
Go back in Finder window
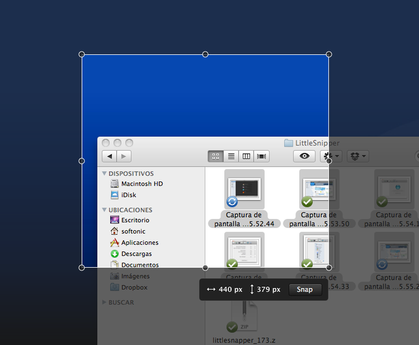(x=109, y=156)
